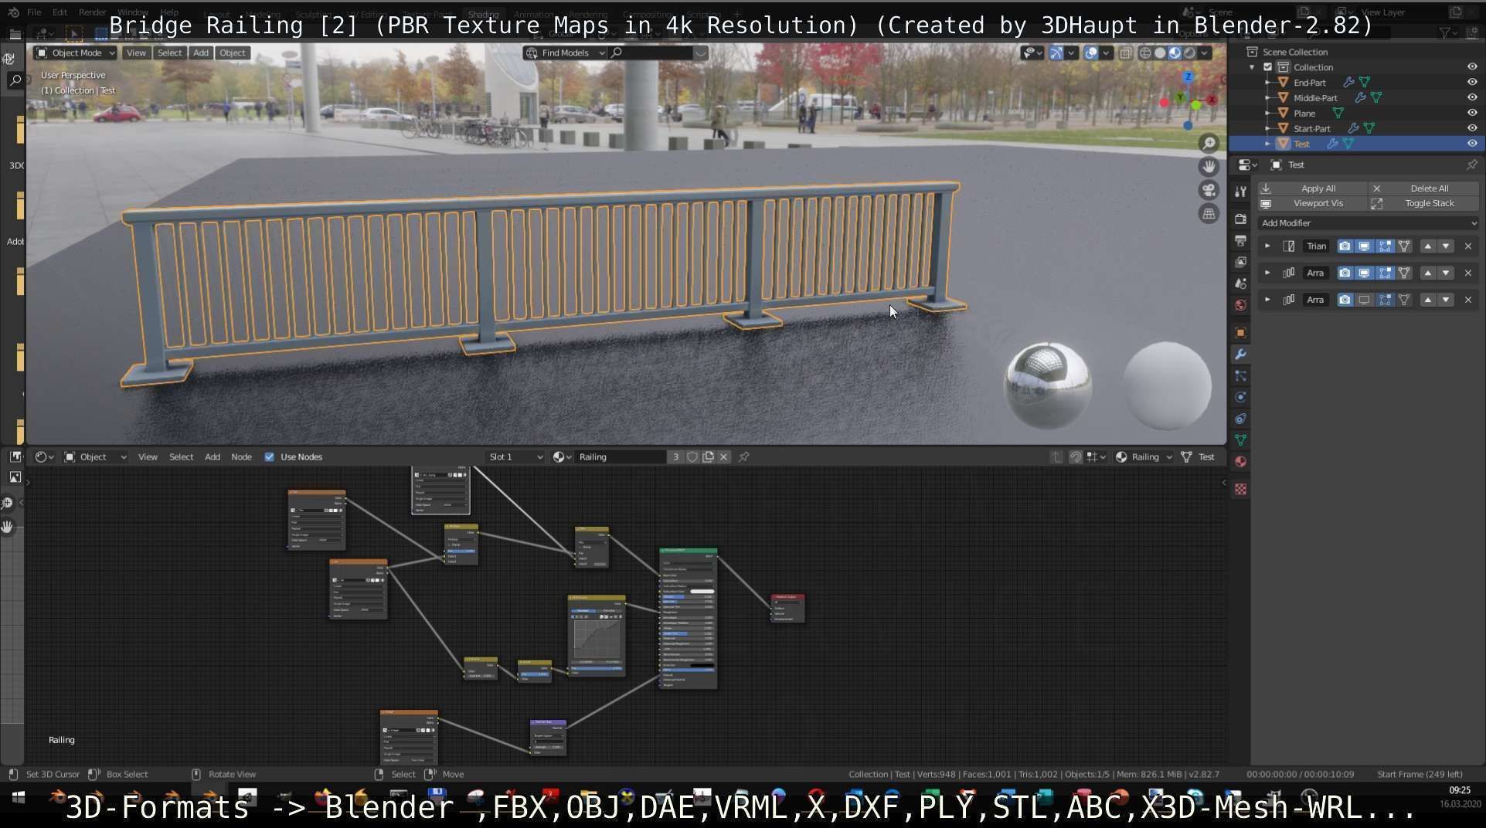This screenshot has height=828, width=1486.
Task: Open the Output properties tab icon
Action: (1240, 241)
